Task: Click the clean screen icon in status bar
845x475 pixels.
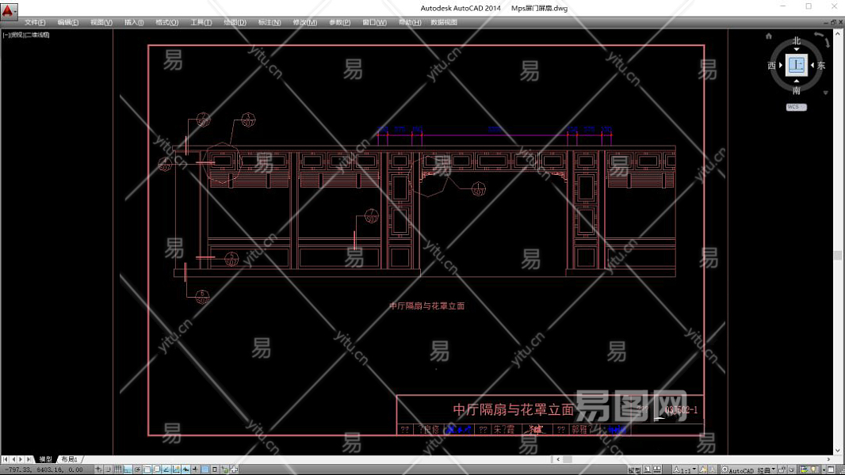Action: click(x=831, y=469)
